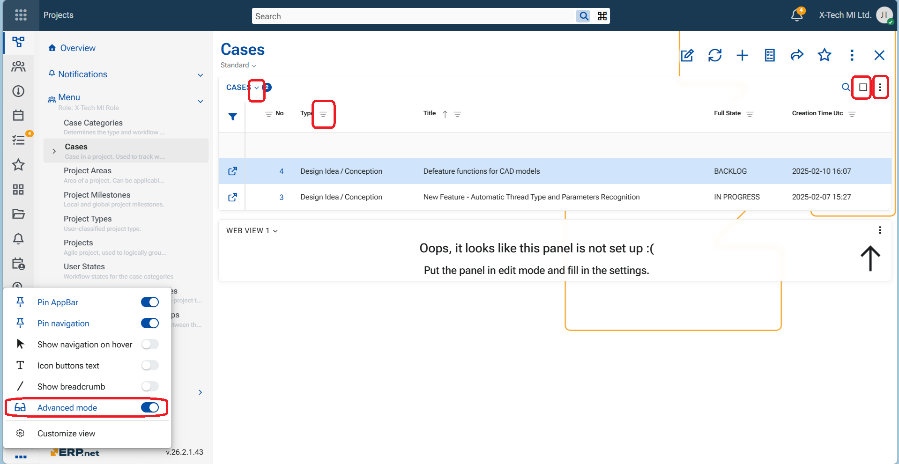Enable Icon buttons text toggle

point(150,366)
